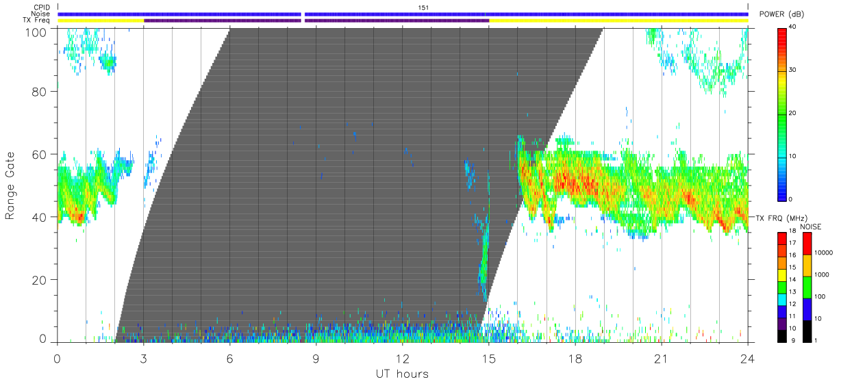Click the noise legend black bottom segment
Viewport: 841px width, 388px height.
(x=806, y=331)
